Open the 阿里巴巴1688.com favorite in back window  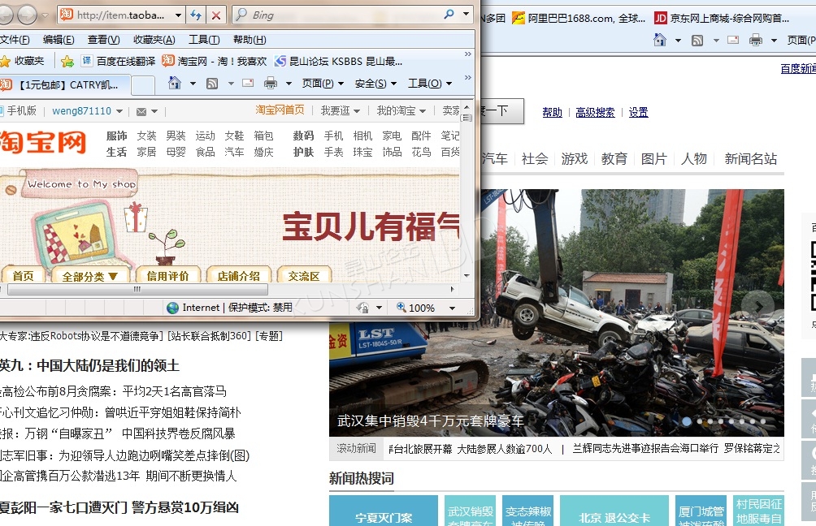click(x=578, y=19)
